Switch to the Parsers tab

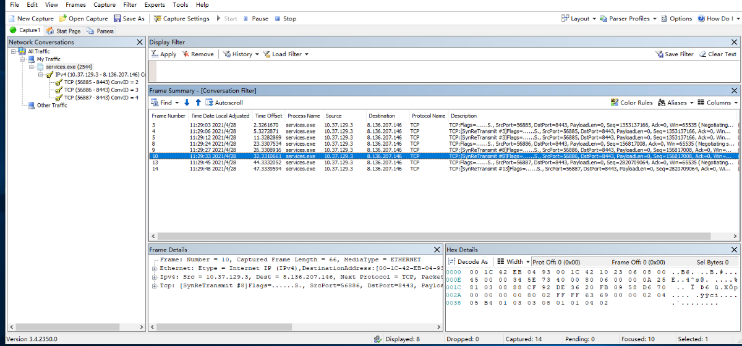click(x=99, y=30)
